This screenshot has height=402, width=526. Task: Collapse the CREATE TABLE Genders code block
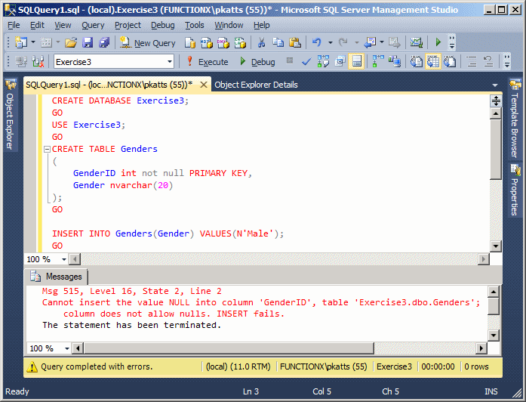[48, 149]
